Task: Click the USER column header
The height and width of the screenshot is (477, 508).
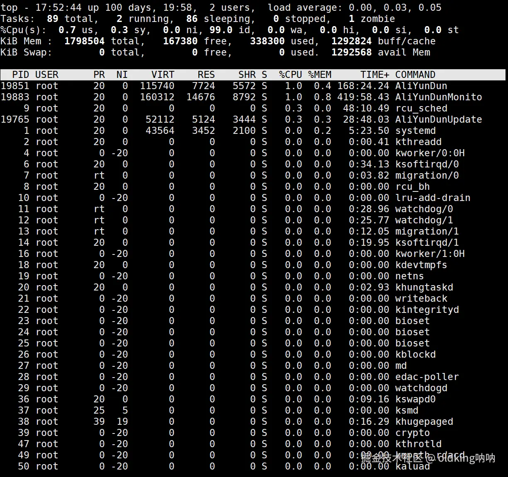Action: [47, 75]
